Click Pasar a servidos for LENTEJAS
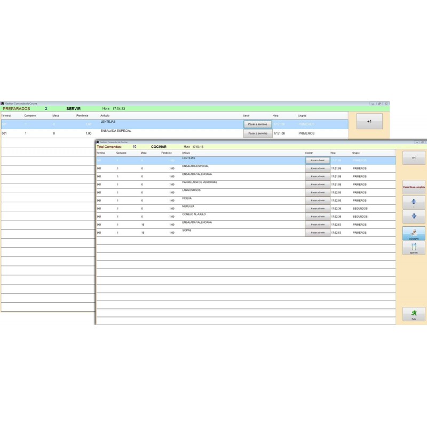 click(257, 124)
